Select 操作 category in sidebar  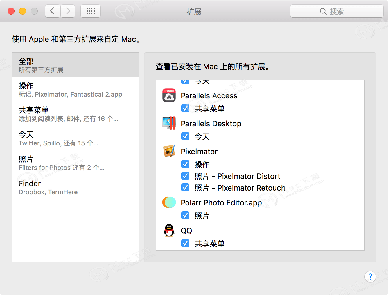tap(76, 89)
